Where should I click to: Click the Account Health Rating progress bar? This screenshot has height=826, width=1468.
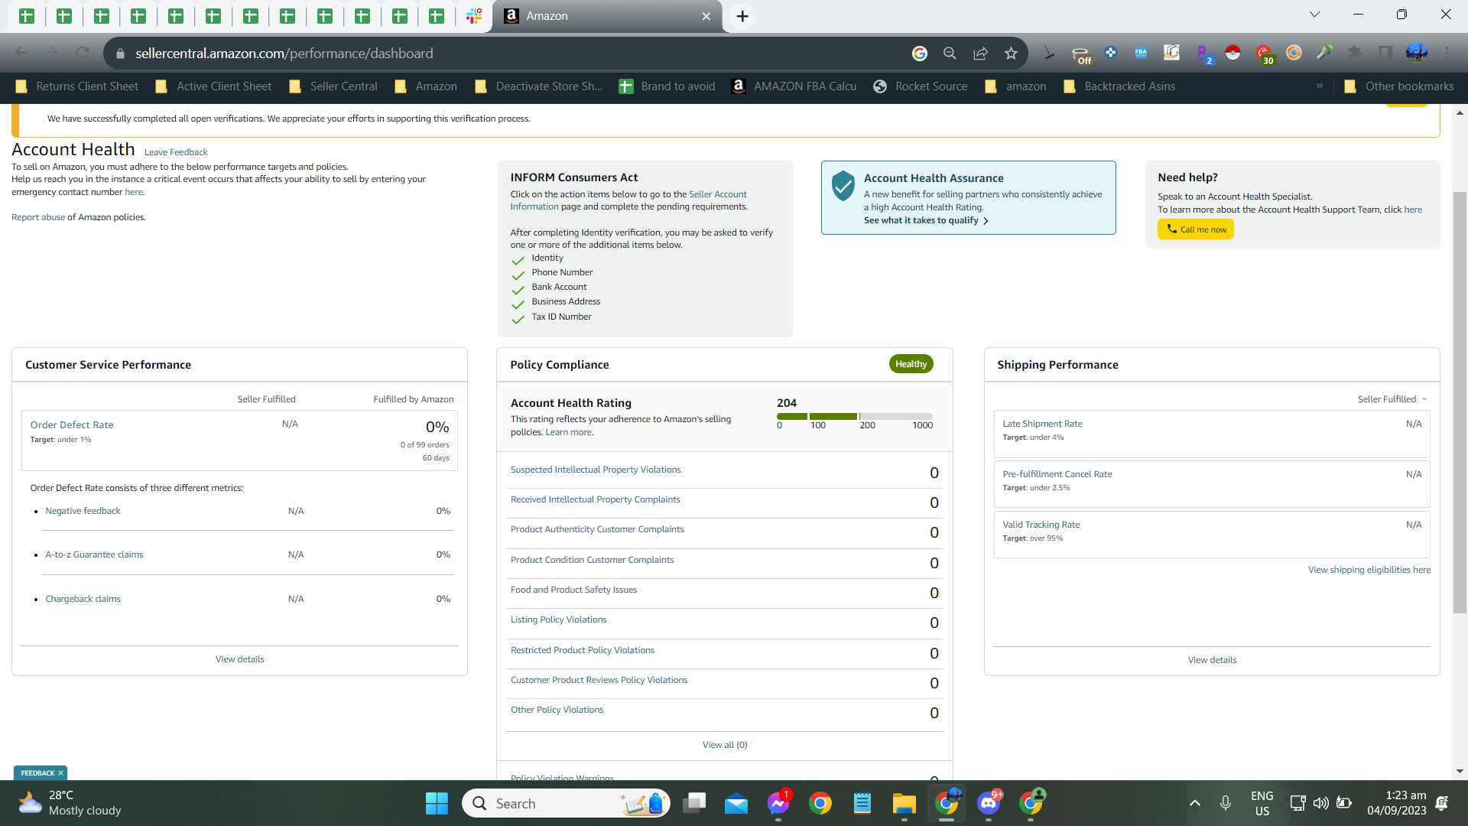855,416
